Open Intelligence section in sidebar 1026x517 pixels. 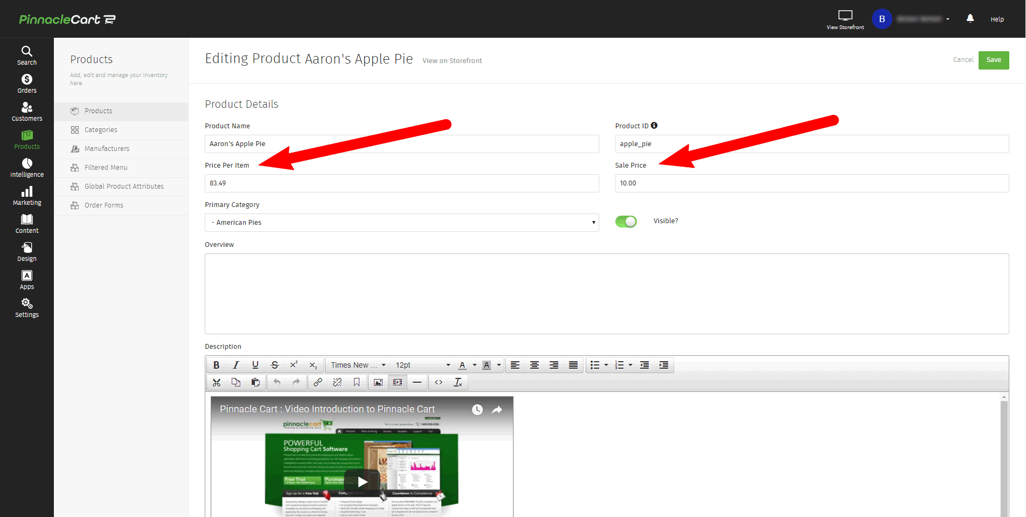(26, 168)
